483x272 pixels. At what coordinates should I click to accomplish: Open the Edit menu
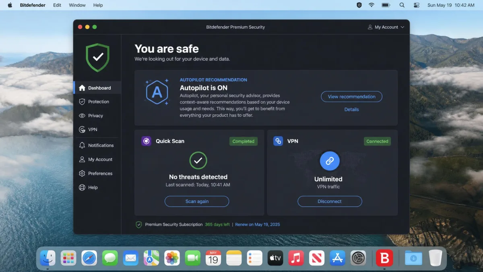click(x=57, y=5)
